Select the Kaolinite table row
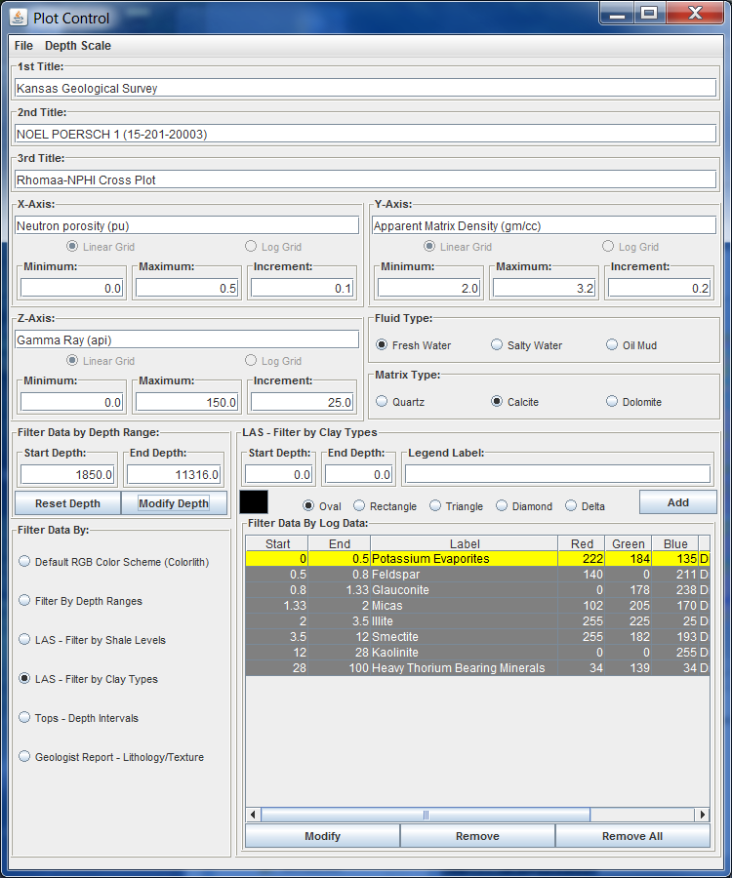This screenshot has width=732, height=878. point(477,653)
